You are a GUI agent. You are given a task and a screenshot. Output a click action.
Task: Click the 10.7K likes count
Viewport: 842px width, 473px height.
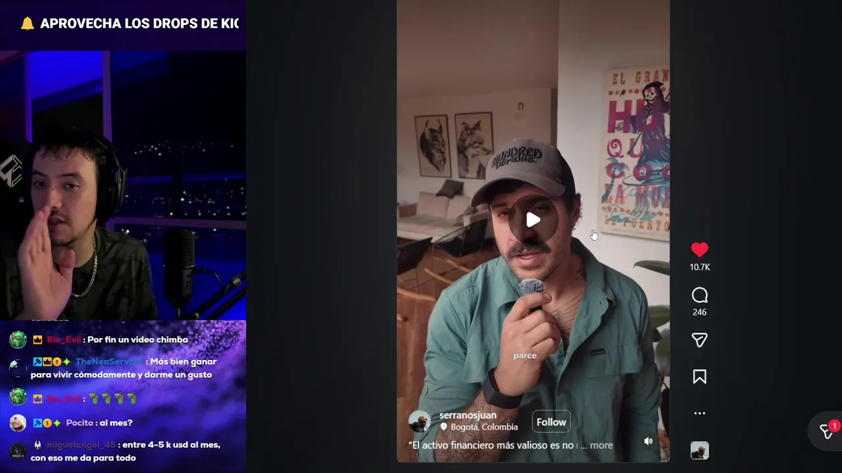click(x=700, y=267)
